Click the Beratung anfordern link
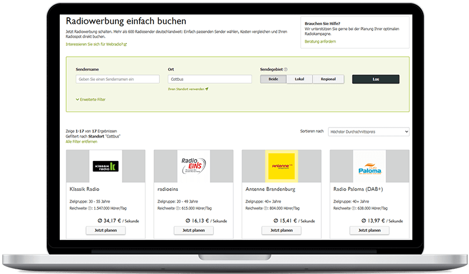Screen dimensions: 469x274 (x=320, y=42)
